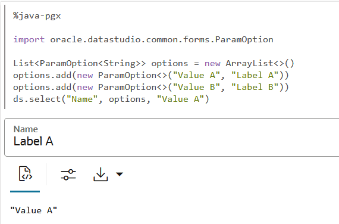
Task: Select the "Value A" output result text
Action: tap(34, 210)
